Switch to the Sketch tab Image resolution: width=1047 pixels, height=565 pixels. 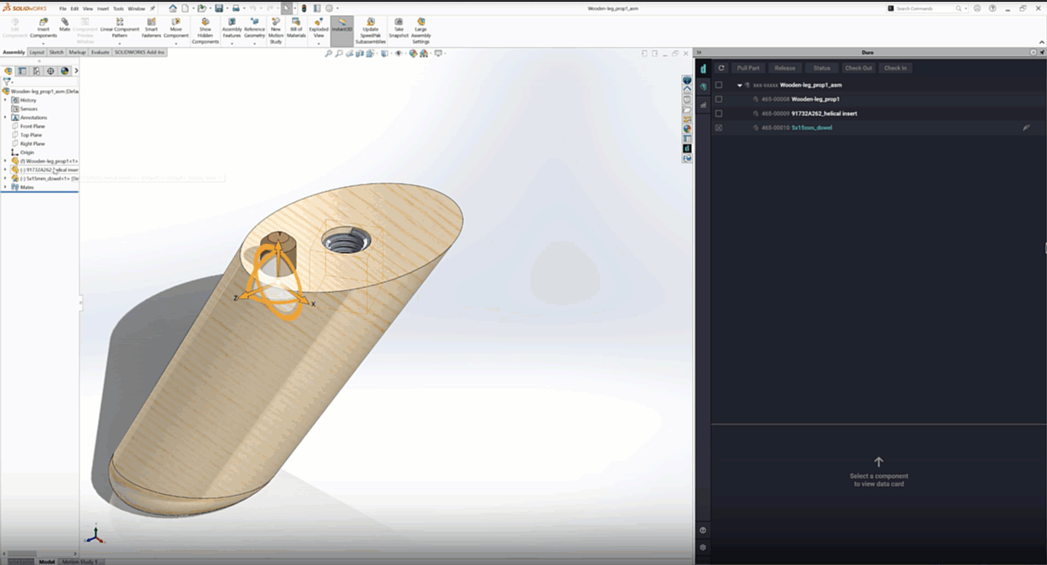[56, 52]
